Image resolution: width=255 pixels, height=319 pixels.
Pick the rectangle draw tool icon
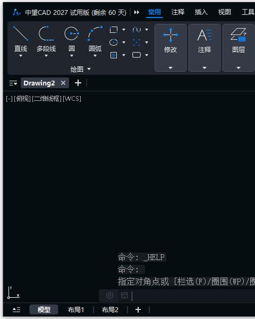114,30
